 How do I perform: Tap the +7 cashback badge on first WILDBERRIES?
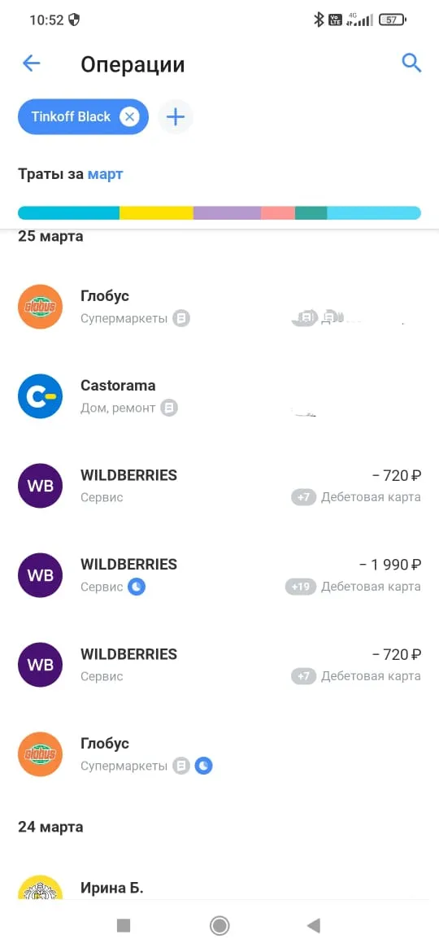click(x=303, y=497)
